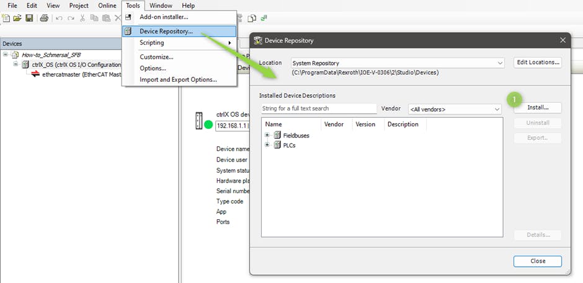Click the Print toolbar icon
The height and width of the screenshot is (283, 583).
click(x=44, y=18)
